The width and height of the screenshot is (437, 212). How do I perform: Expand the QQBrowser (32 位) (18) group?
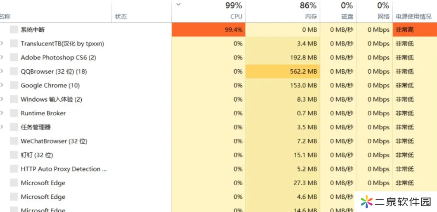2,71
